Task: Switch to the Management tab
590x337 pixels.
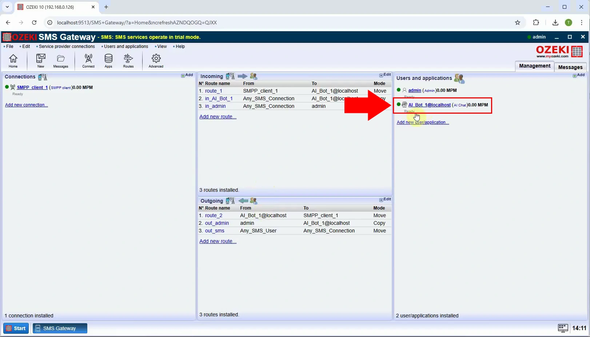Action: [x=535, y=66]
